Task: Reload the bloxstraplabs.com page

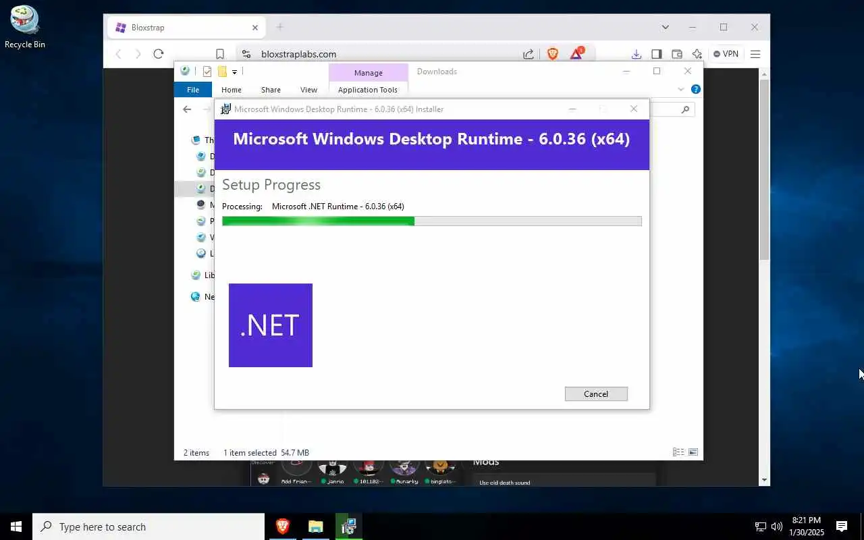Action: click(x=159, y=54)
